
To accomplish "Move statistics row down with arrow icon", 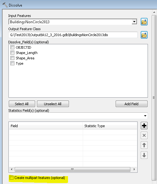I will click(x=144, y=155).
